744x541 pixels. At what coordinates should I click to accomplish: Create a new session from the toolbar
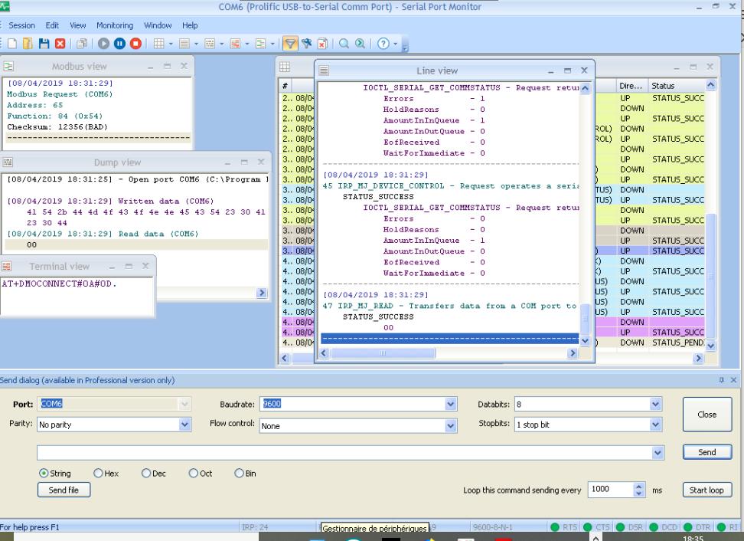(x=11, y=44)
